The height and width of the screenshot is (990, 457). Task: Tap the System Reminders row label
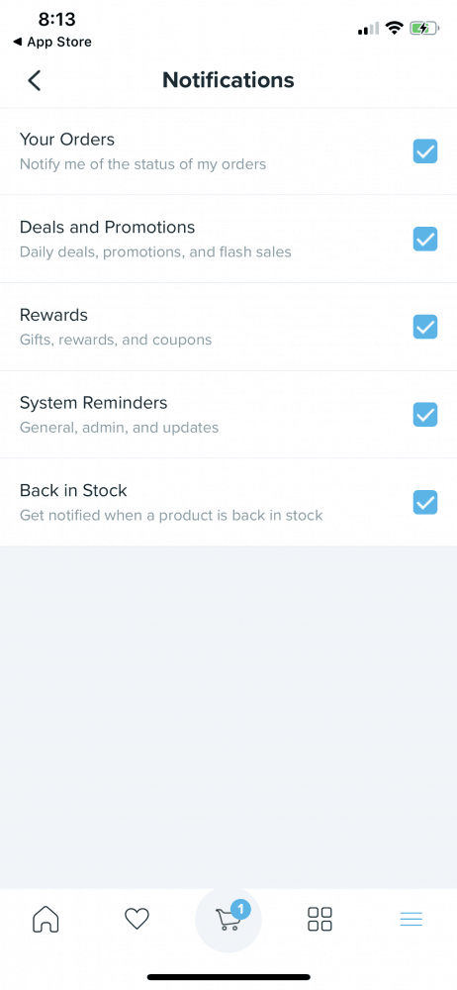click(x=93, y=403)
